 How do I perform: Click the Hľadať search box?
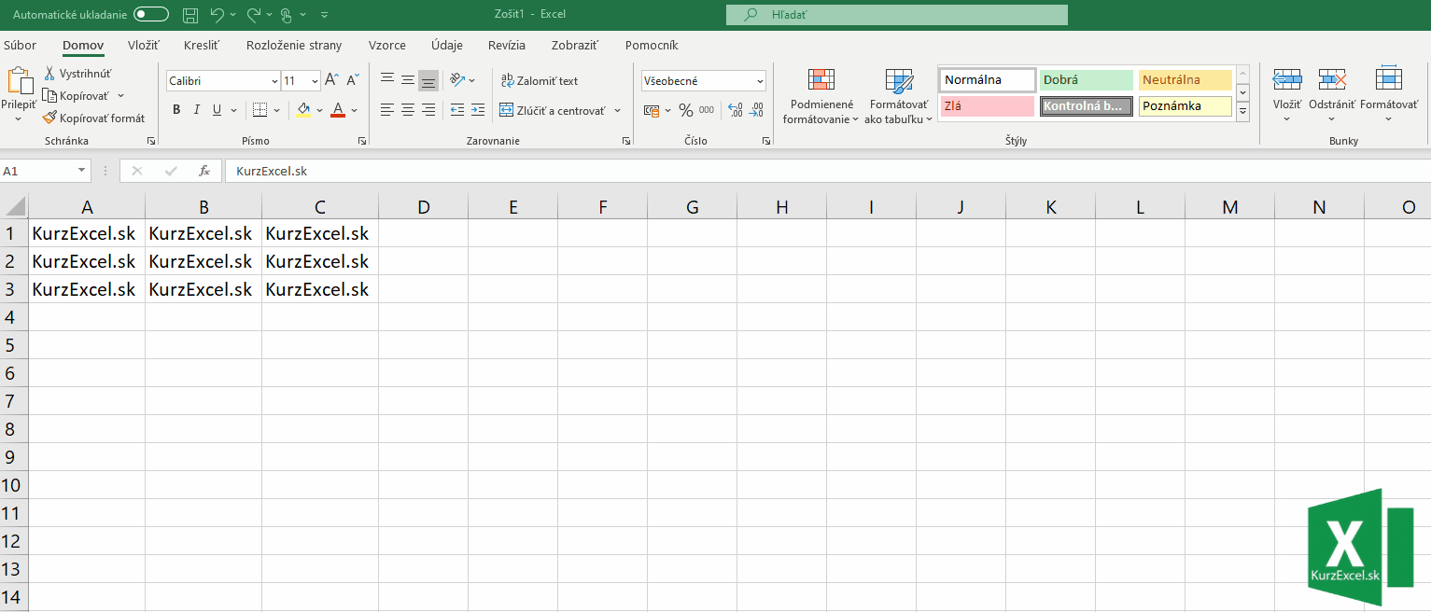[x=897, y=15]
